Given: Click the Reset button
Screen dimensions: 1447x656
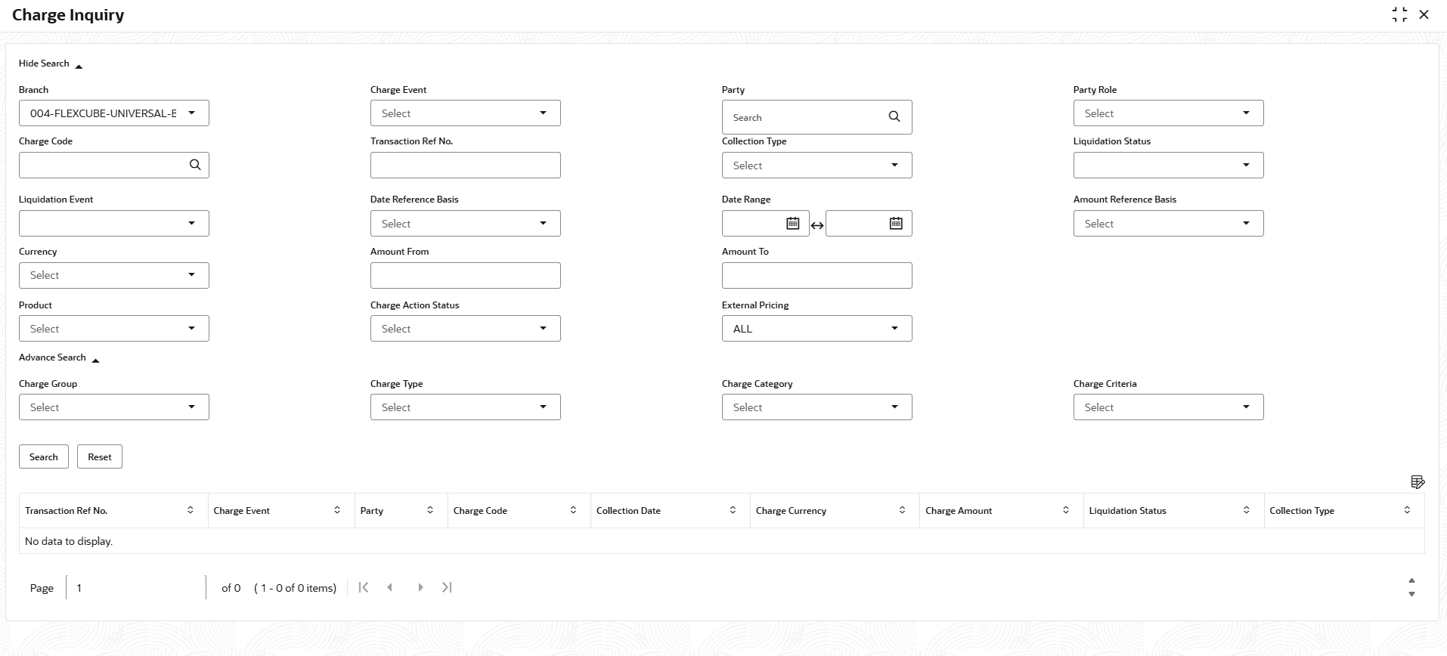Looking at the screenshot, I should pyautogui.click(x=100, y=456).
